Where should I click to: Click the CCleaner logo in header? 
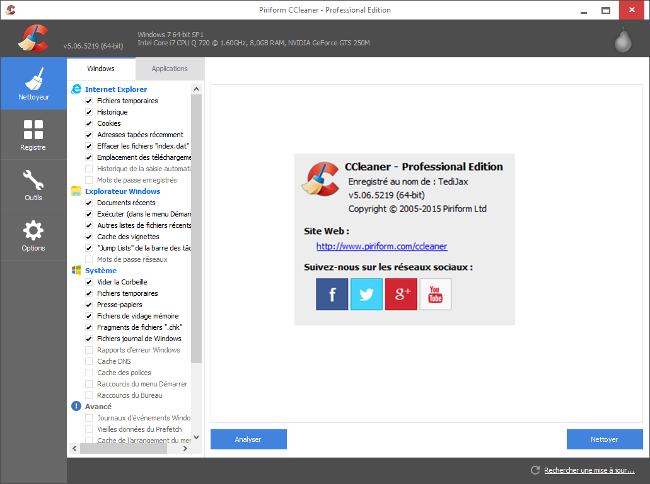coord(33,38)
